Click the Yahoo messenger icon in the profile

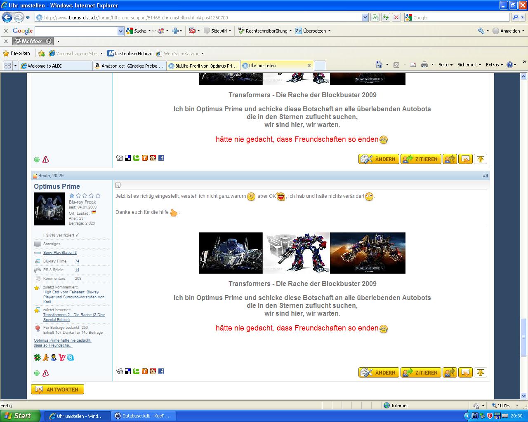tap(62, 358)
